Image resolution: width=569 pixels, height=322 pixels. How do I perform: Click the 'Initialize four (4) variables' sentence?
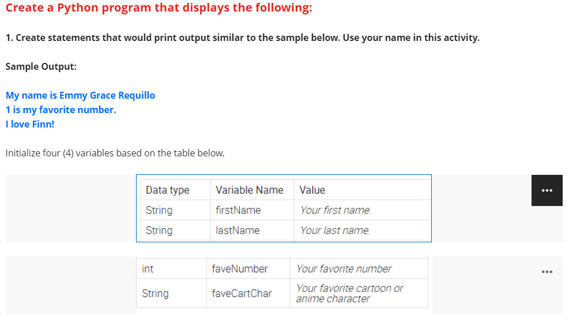pyautogui.click(x=115, y=153)
